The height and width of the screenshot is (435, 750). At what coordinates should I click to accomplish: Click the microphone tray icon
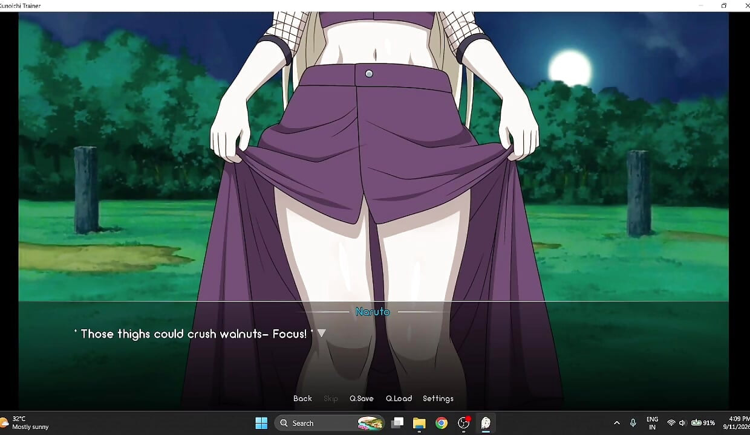[x=633, y=423]
